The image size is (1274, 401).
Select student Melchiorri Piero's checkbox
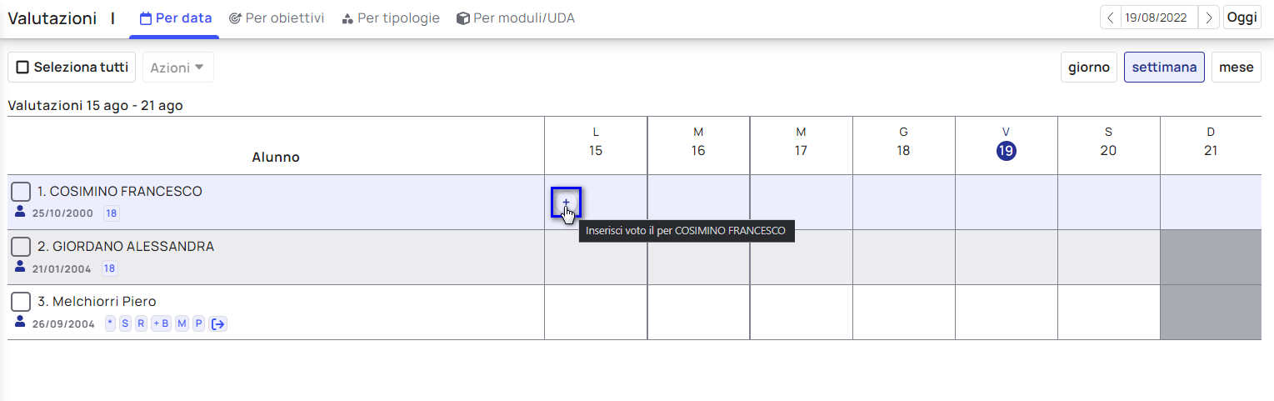point(21,302)
